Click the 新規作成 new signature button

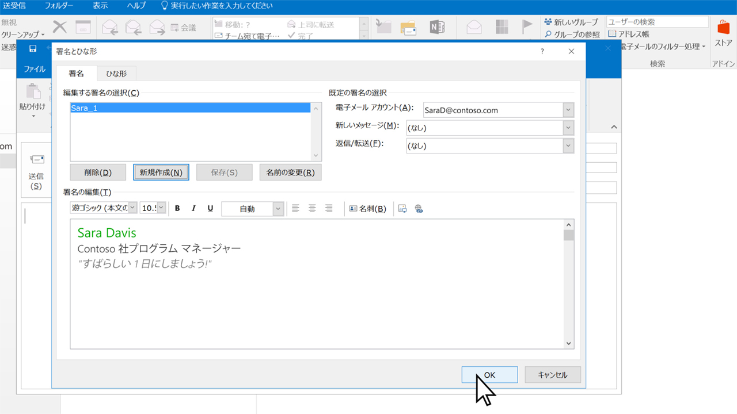[161, 172]
